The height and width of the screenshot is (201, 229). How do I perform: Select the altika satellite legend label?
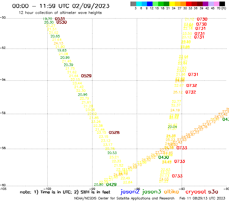coord(171,192)
